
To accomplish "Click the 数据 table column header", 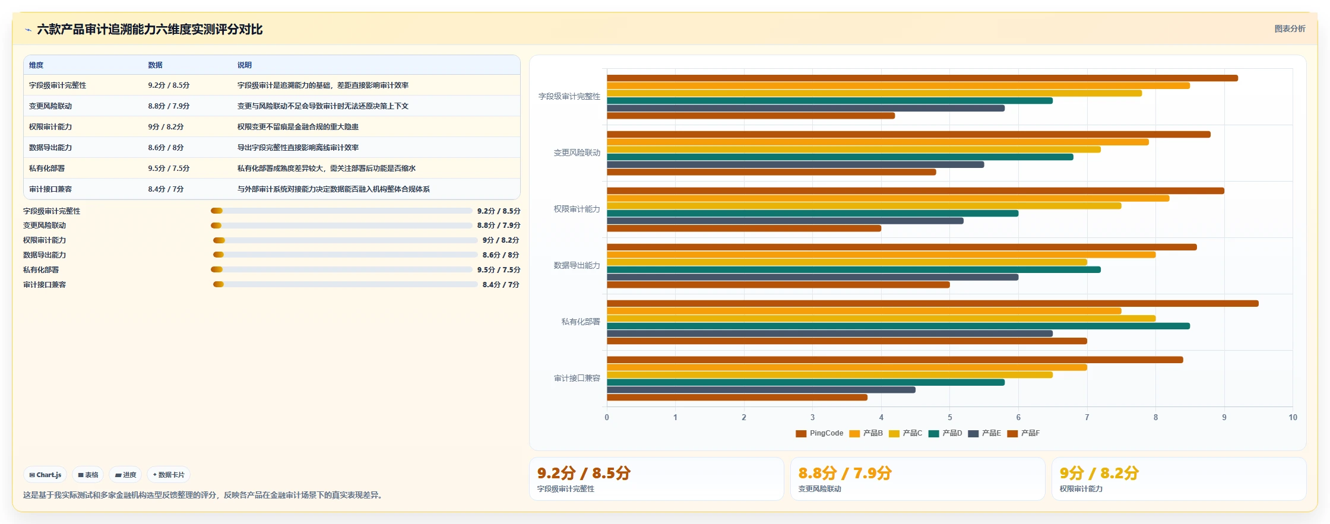I will [x=156, y=65].
